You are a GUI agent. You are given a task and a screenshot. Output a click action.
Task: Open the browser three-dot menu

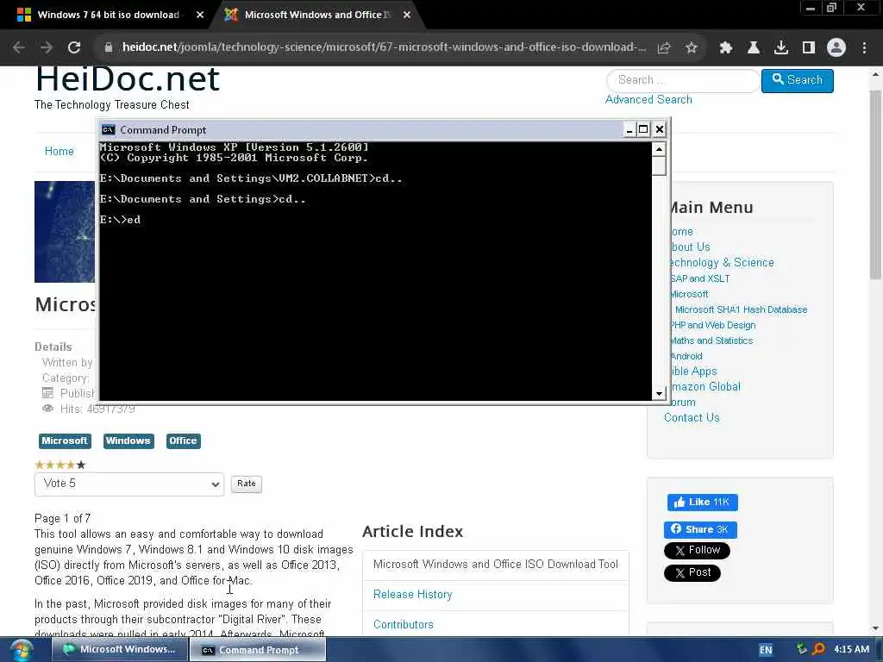864,48
